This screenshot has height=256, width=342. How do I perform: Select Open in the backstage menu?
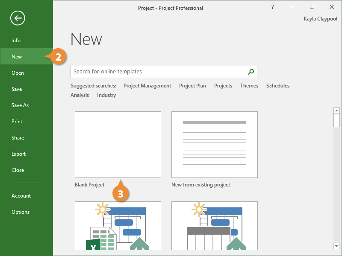(18, 73)
